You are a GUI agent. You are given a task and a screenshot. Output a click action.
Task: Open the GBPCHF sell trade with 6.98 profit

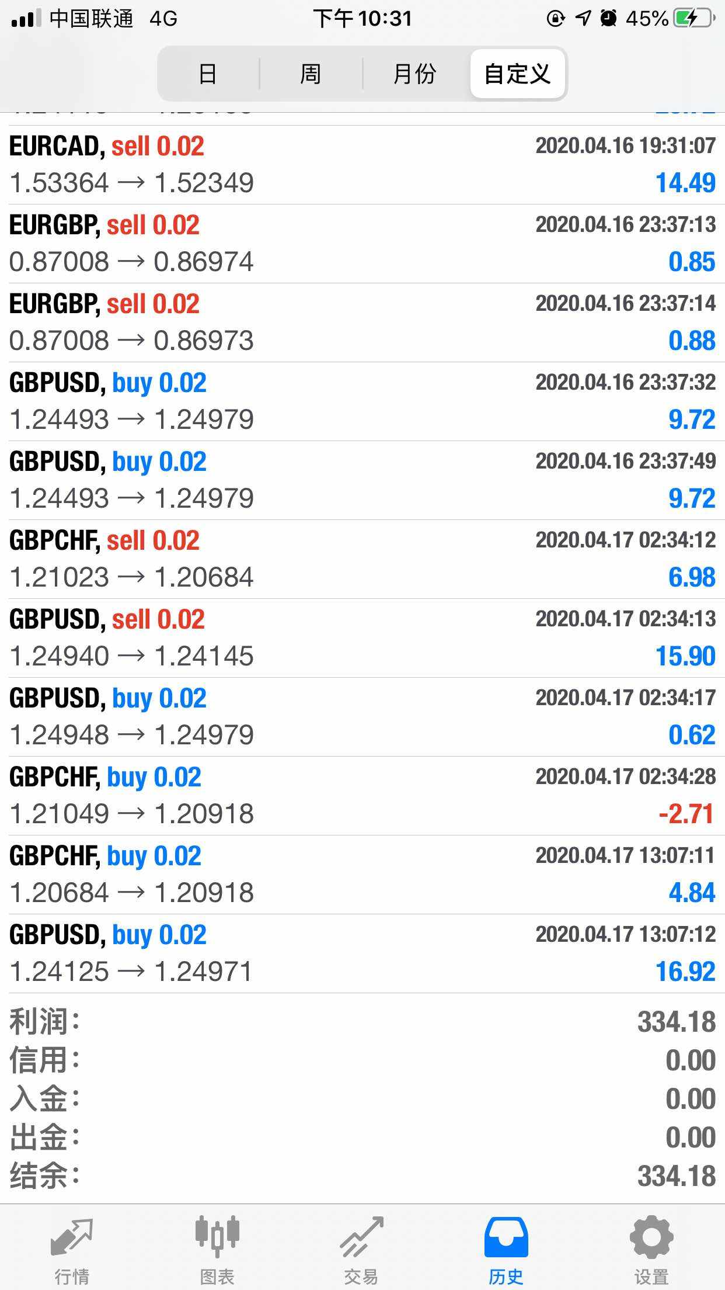pos(362,559)
